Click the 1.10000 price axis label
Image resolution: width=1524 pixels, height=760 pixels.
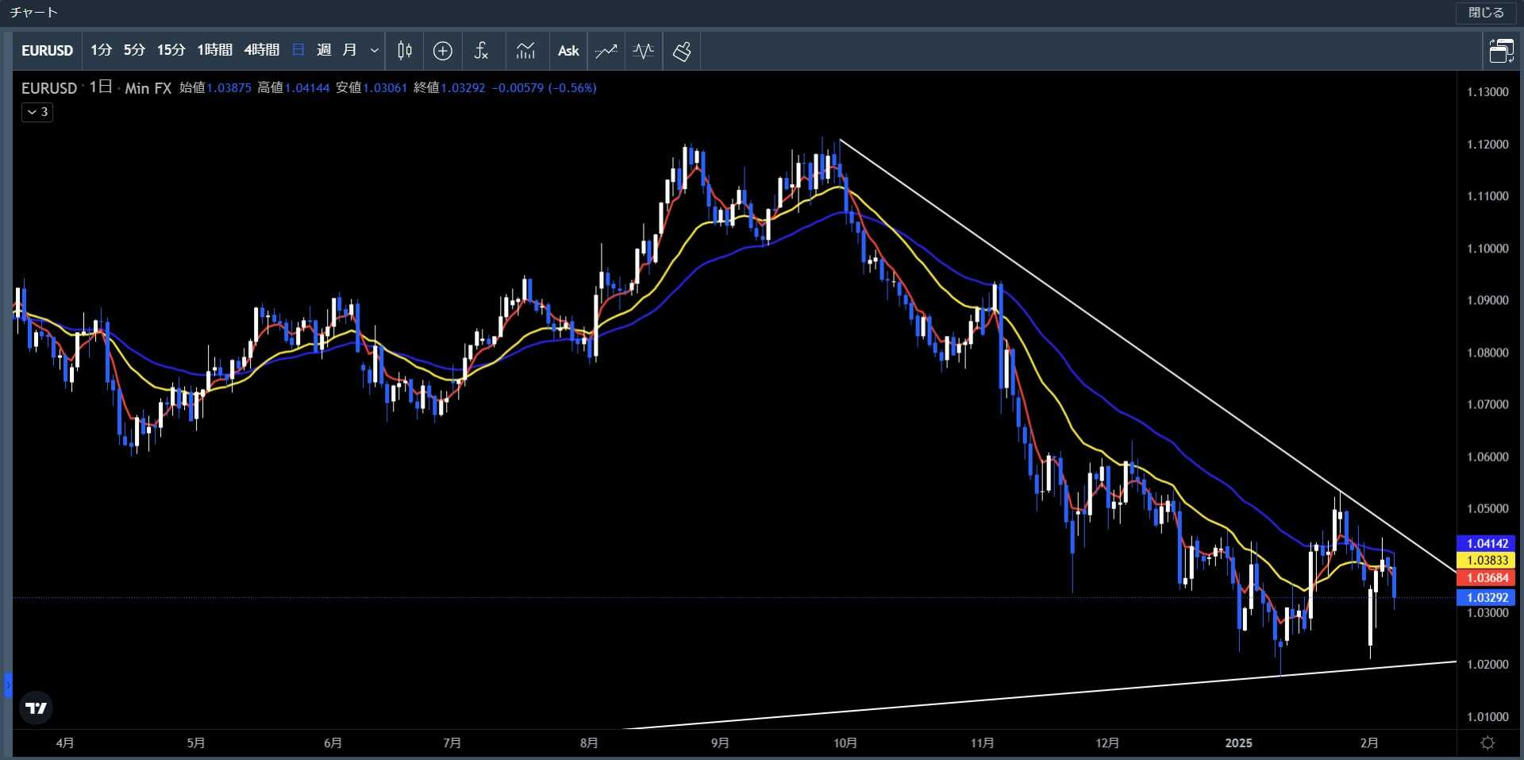pyautogui.click(x=1487, y=249)
